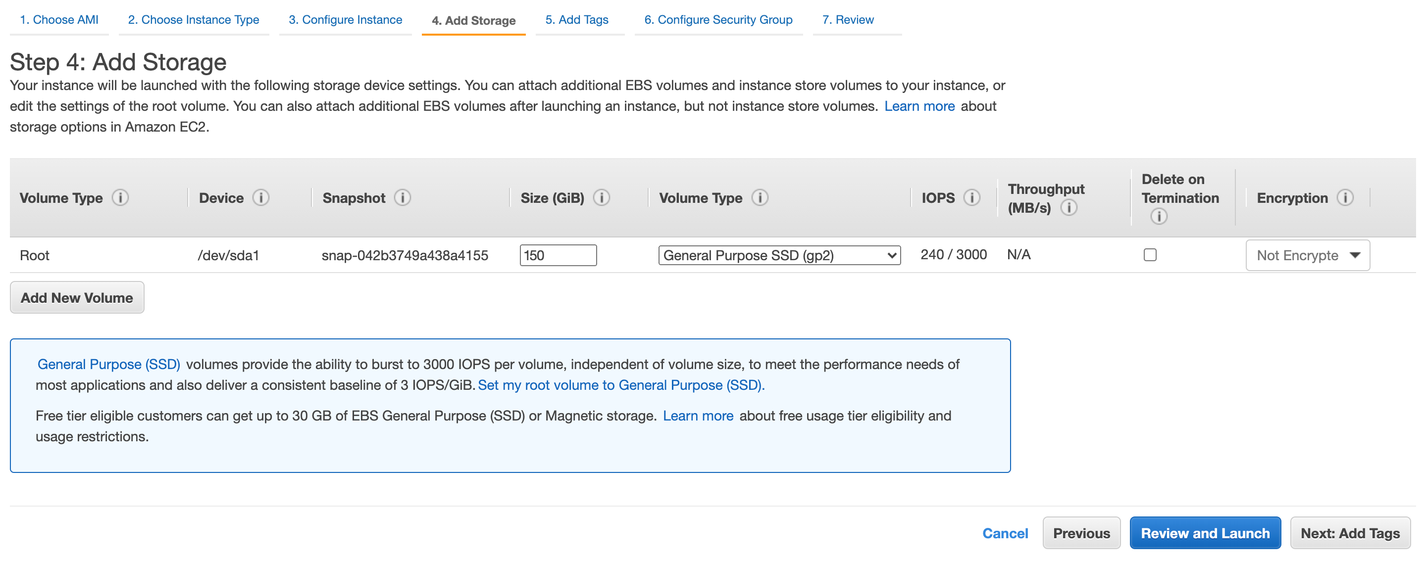
Task: Click the Delete on Termination info icon
Action: point(1159,217)
